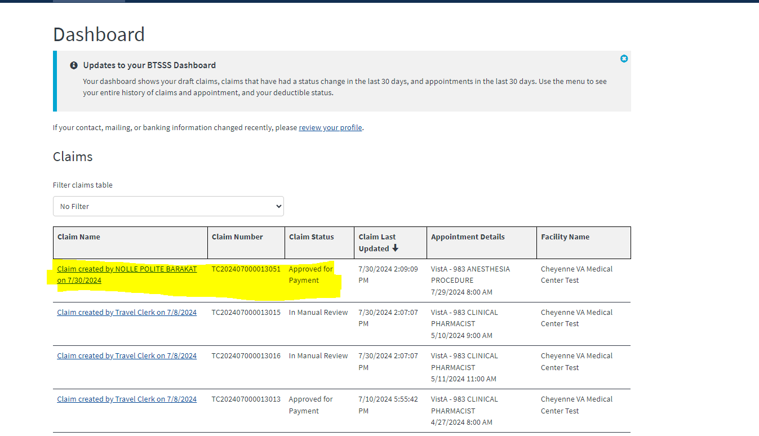Dismiss the BTSSS Dashboard updates alert

tap(624, 59)
